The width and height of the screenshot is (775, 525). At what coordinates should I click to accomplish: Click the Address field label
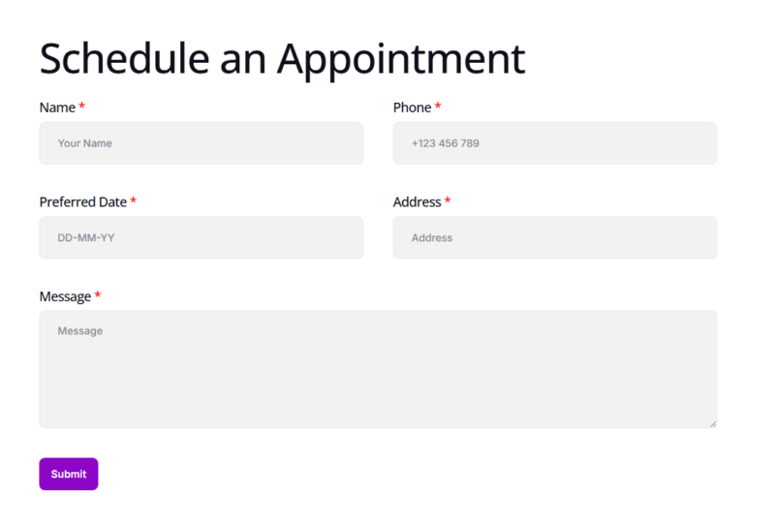[417, 202]
